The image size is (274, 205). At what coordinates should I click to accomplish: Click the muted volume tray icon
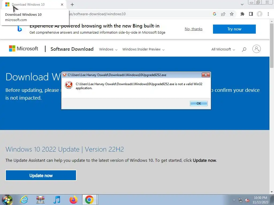[247, 200]
